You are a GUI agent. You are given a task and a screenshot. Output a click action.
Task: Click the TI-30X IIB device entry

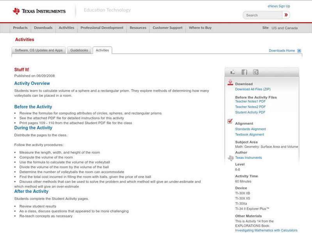pyautogui.click(x=243, y=193)
